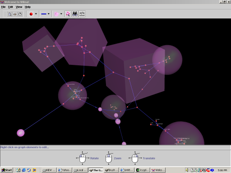231x173 pixels.
Task: Select the red node sphere tool
Action: 31,14
